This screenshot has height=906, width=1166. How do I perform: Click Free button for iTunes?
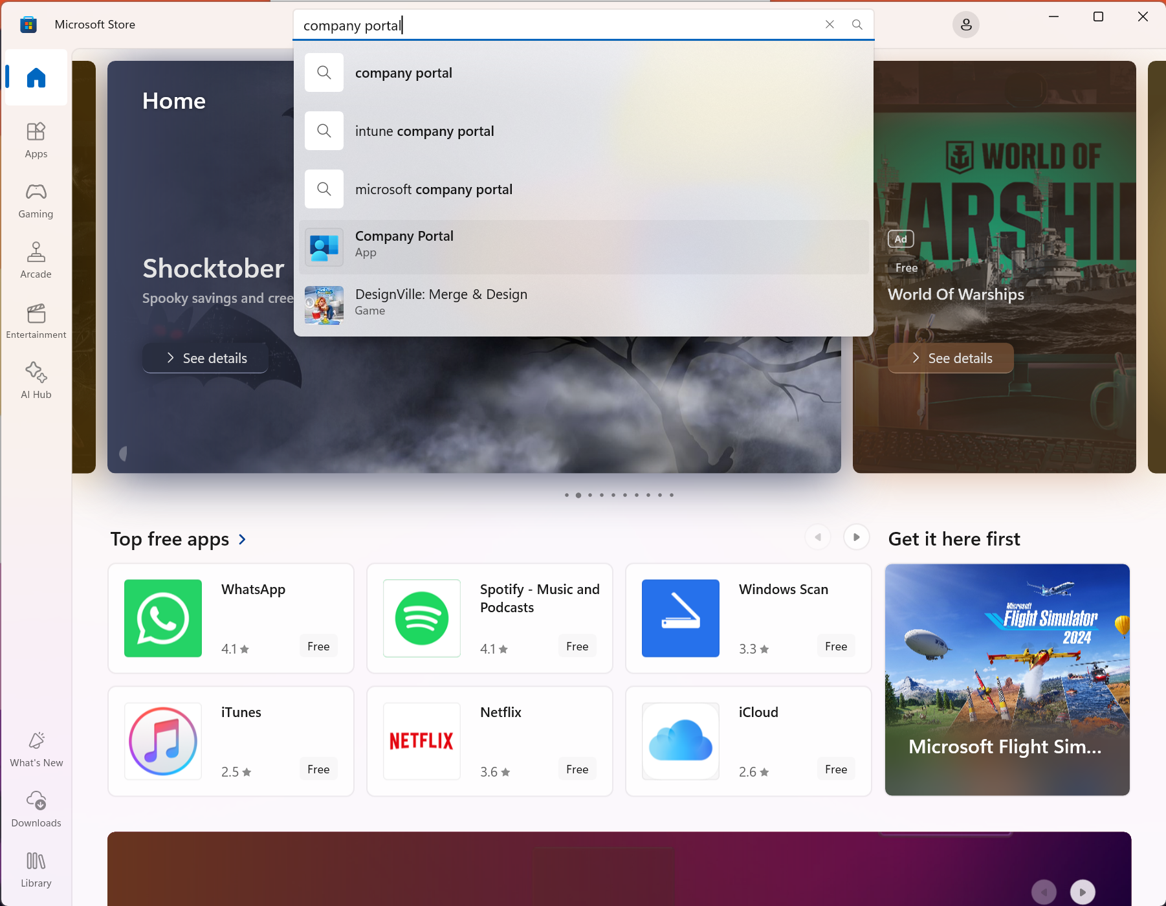318,769
